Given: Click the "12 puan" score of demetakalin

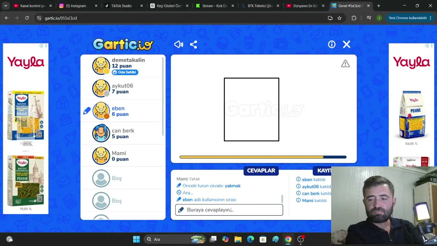Looking at the screenshot, I should tap(122, 66).
